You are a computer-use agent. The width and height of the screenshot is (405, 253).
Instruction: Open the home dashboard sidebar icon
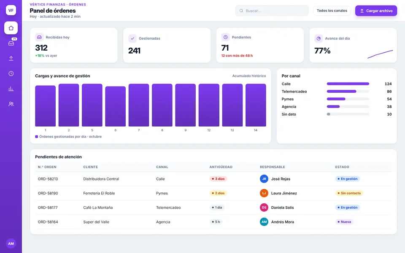[x=11, y=28]
